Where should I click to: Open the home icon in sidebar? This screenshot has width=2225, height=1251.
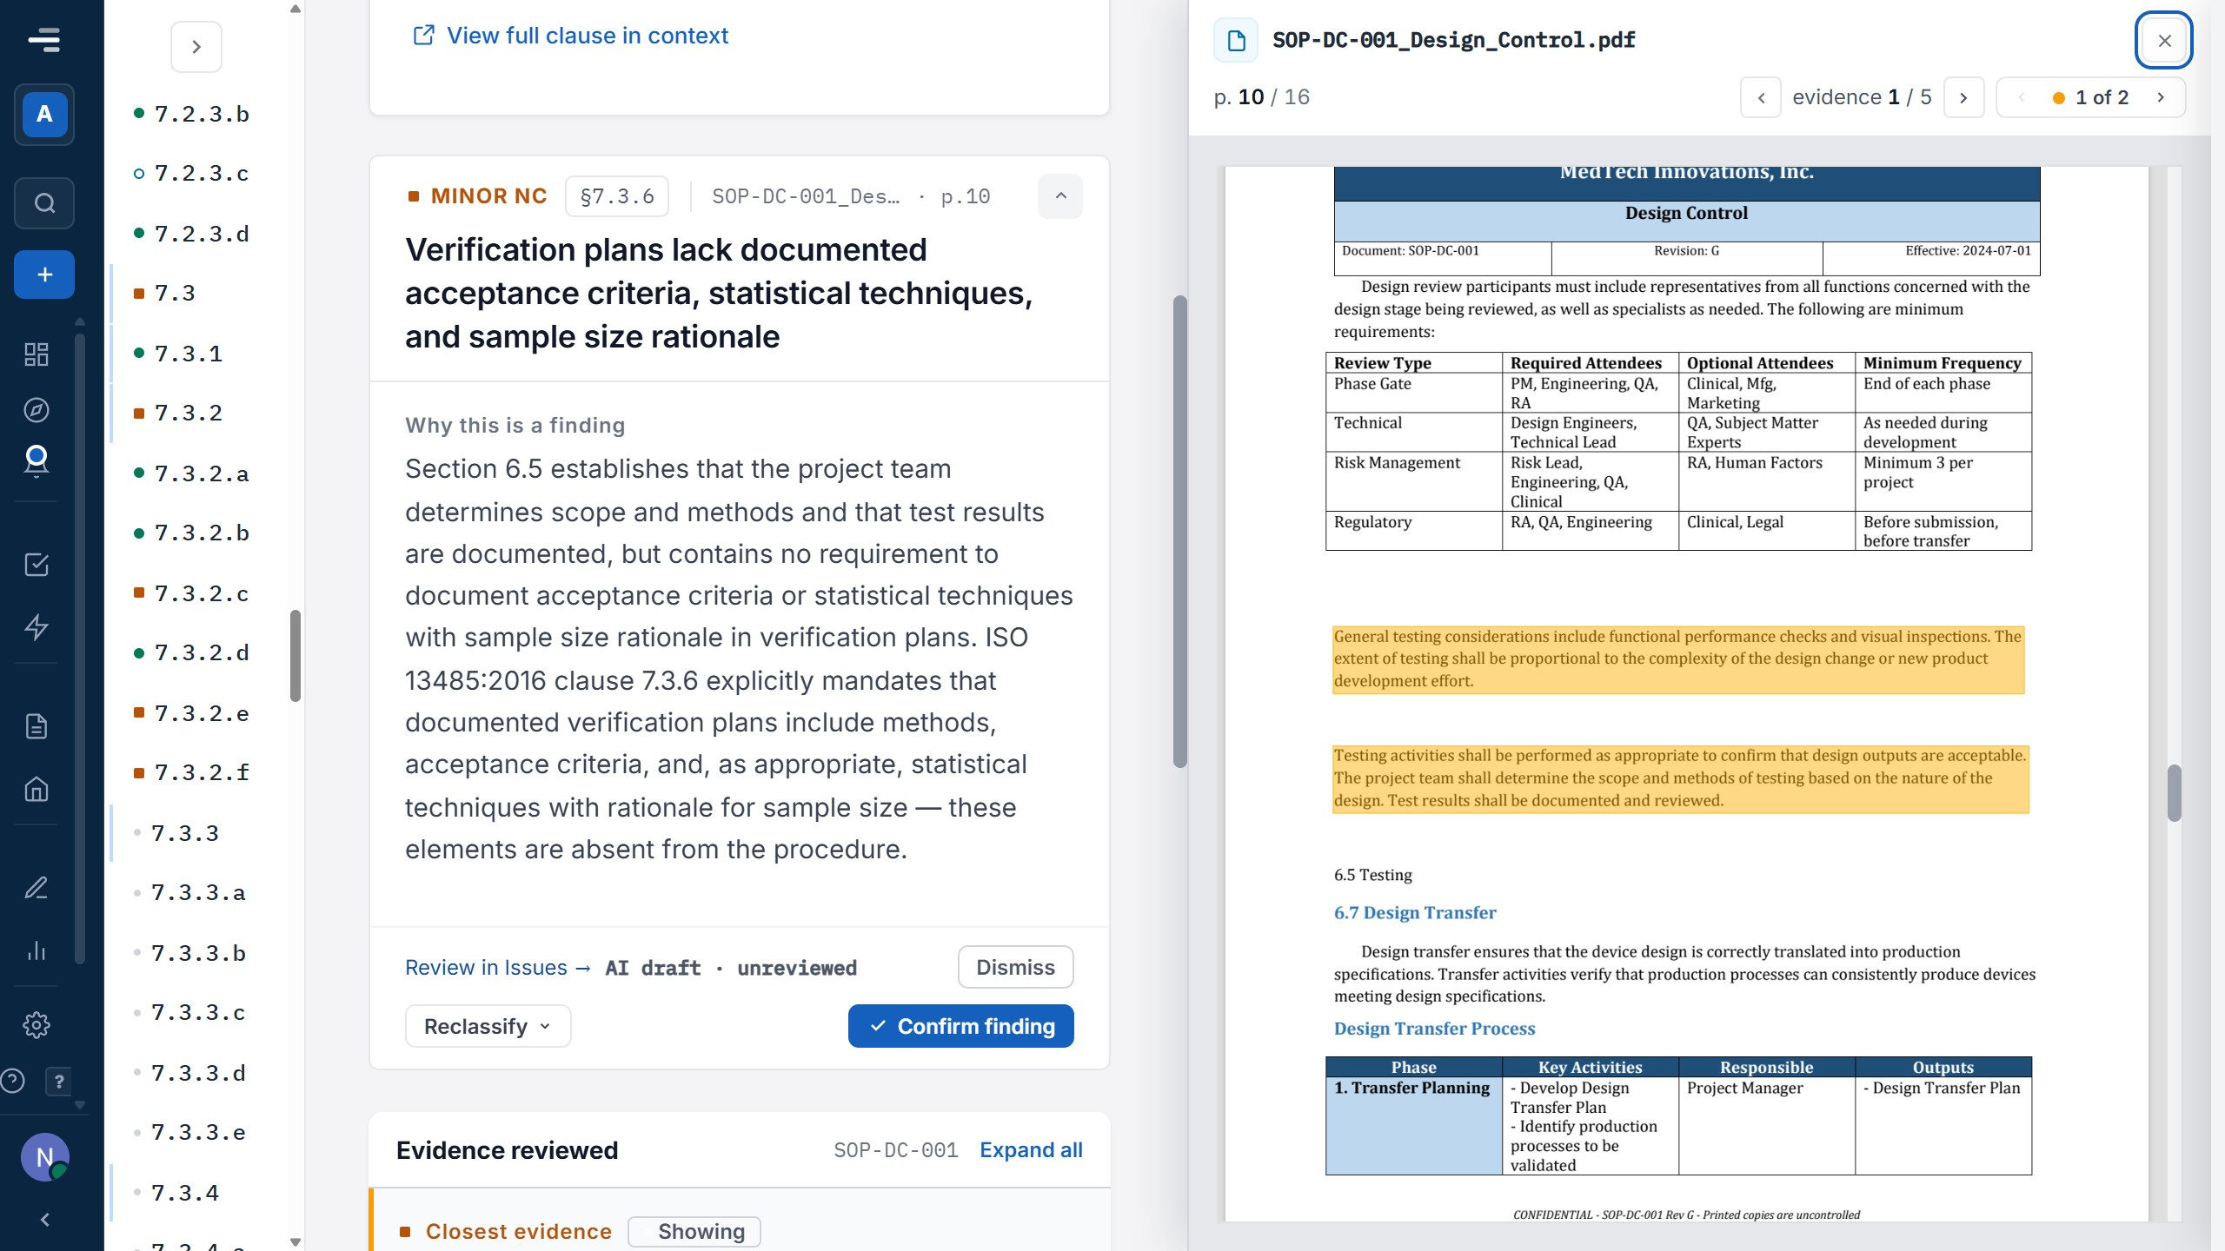click(x=36, y=788)
